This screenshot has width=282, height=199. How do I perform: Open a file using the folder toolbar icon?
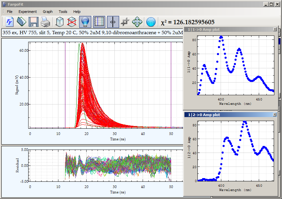[21, 22]
